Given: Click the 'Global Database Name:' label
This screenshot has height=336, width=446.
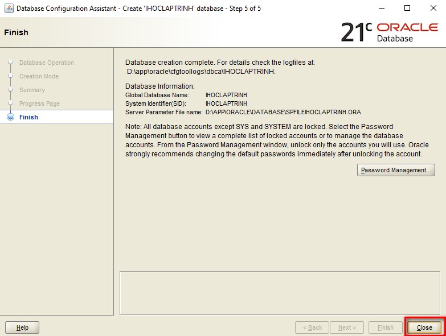Looking at the screenshot, I should (x=157, y=95).
